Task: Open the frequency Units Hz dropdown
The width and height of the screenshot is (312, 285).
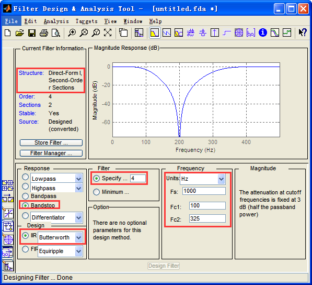Action: click(221, 179)
